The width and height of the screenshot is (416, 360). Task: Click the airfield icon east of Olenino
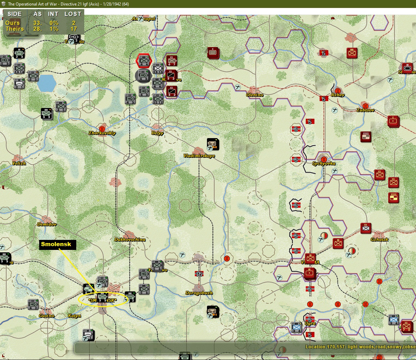(x=237, y=87)
